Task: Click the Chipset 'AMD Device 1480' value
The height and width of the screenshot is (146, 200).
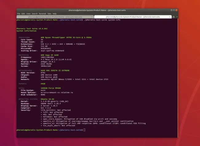Action: point(49,75)
